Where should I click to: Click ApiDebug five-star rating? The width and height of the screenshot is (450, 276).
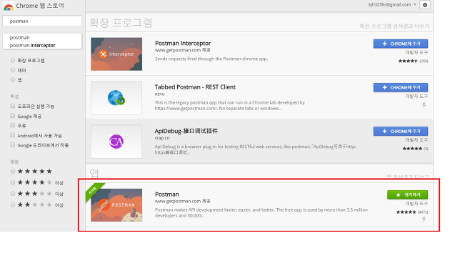click(x=412, y=149)
